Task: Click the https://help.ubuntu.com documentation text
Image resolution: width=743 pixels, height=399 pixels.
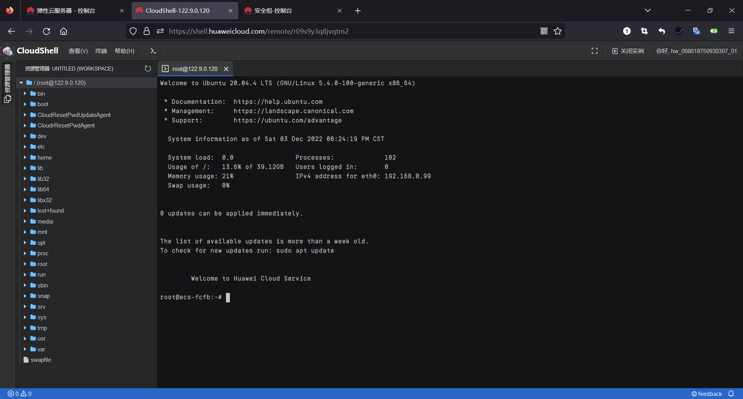Action: [278, 102]
